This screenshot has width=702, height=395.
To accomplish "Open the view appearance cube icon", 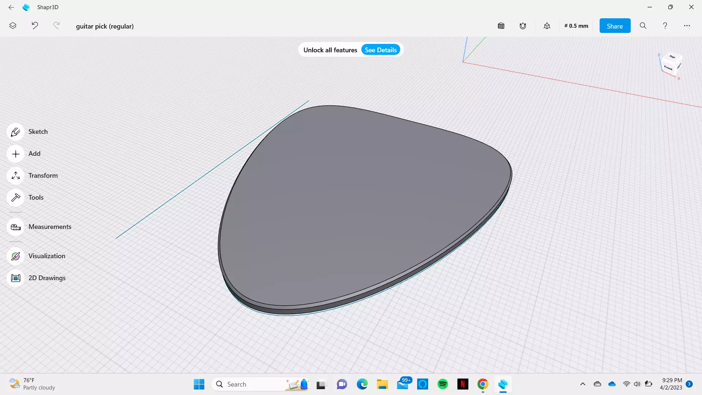I will [547, 26].
